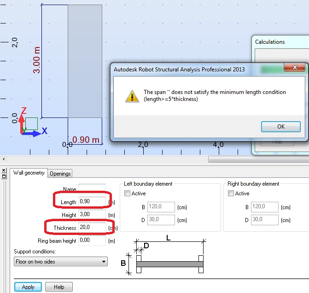Click the Ring beam height field
309x293 pixels.
pos(92,240)
